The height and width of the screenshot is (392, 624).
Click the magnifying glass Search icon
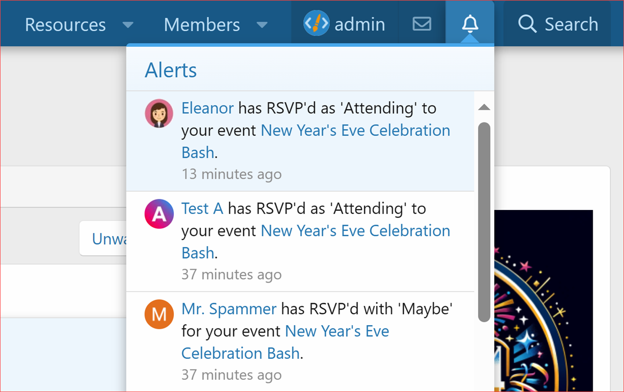coord(526,23)
